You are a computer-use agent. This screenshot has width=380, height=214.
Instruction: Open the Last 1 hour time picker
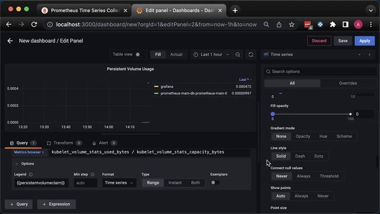point(211,55)
